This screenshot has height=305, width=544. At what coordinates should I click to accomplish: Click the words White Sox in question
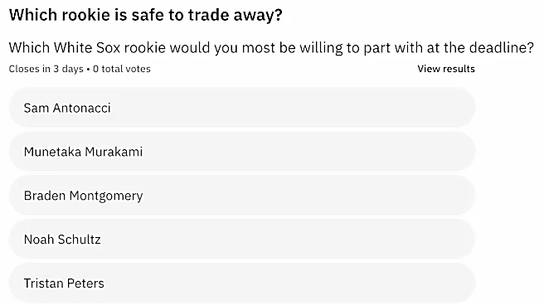pyautogui.click(x=87, y=47)
